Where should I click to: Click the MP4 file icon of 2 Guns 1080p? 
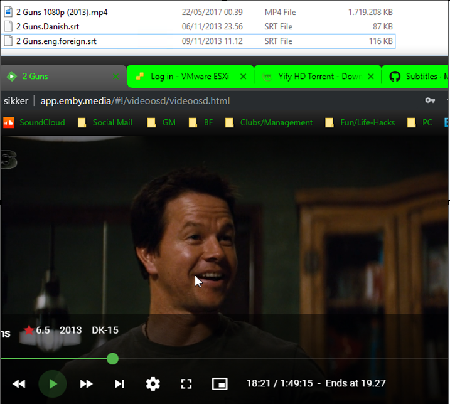click(x=8, y=12)
